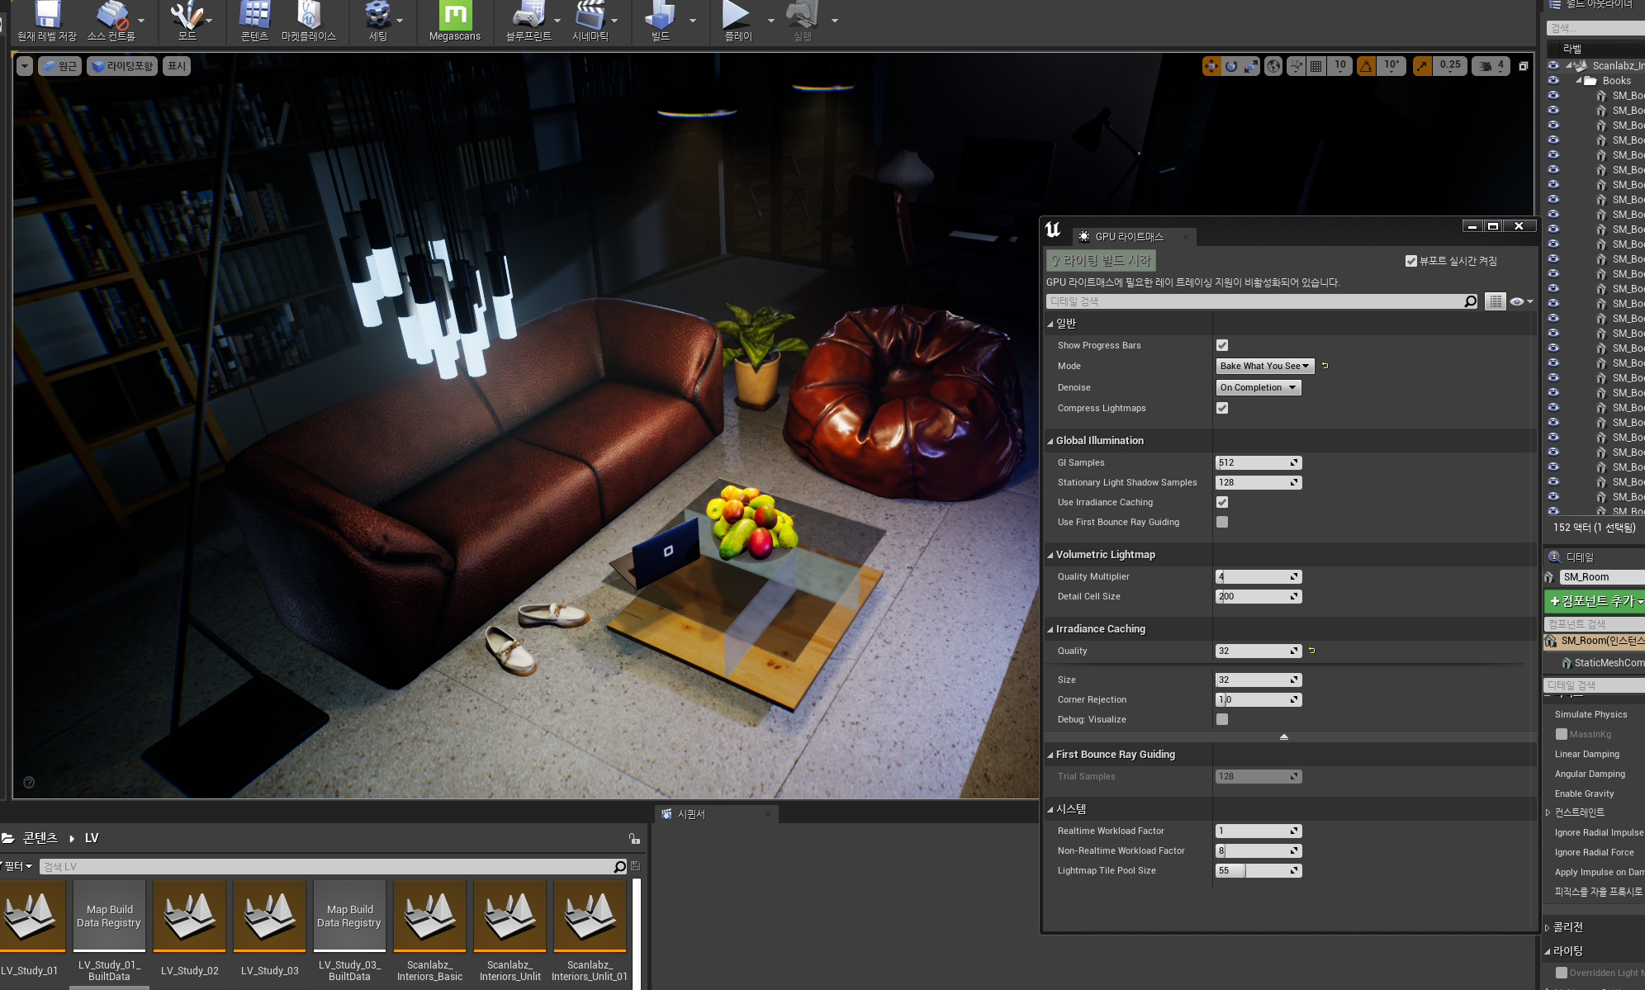Open Denoise dropdown On Completion
1645x990 pixels.
click(x=1259, y=387)
